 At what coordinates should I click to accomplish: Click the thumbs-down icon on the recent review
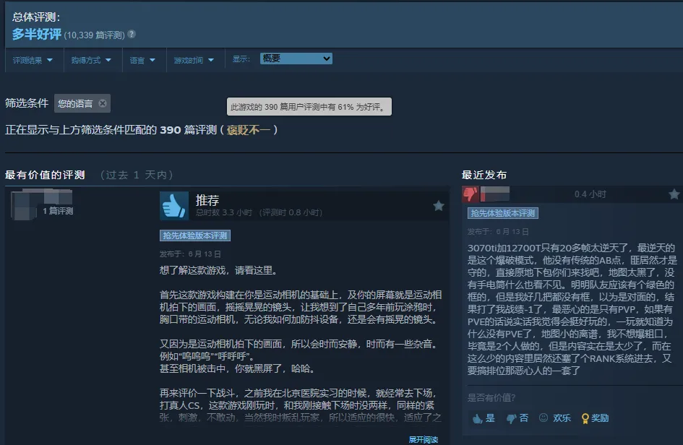(471, 194)
